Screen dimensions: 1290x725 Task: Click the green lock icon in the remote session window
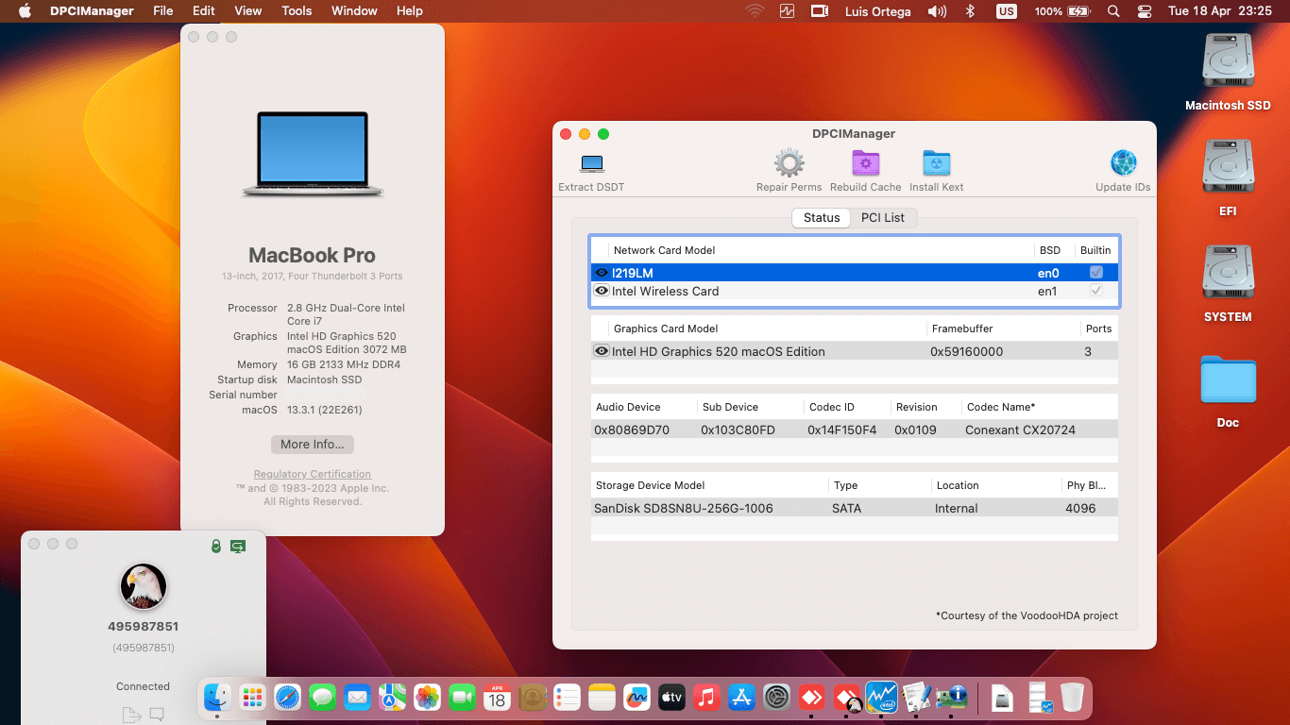click(x=216, y=546)
